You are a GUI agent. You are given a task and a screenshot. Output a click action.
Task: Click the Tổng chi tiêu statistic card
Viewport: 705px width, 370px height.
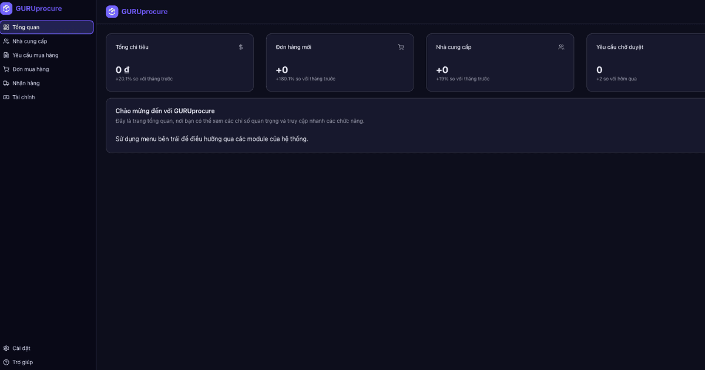[x=180, y=62]
